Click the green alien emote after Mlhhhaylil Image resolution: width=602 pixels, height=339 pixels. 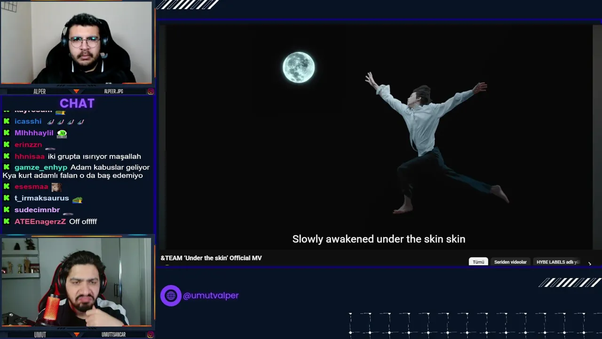pos(62,134)
